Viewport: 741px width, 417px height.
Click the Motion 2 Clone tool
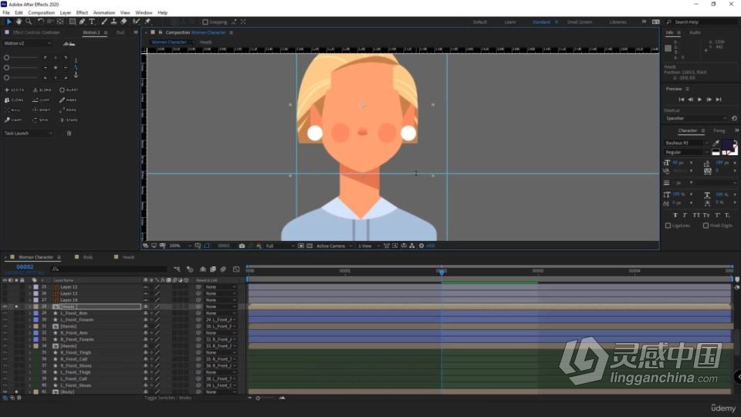point(14,100)
